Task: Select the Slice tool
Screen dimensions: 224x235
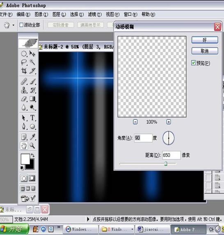Action: [x=32, y=71]
